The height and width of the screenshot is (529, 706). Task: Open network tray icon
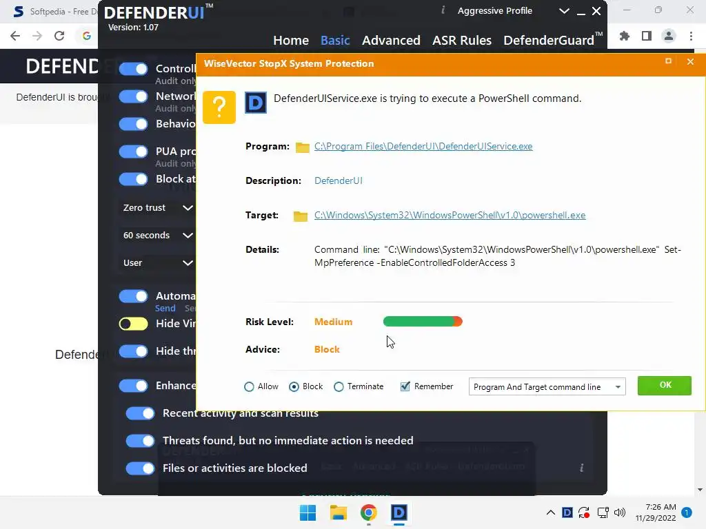(x=603, y=512)
